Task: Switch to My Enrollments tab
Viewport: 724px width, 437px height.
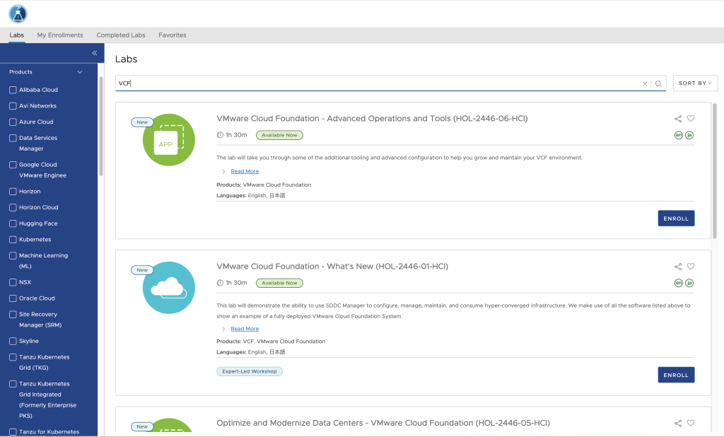Action: tap(60, 35)
